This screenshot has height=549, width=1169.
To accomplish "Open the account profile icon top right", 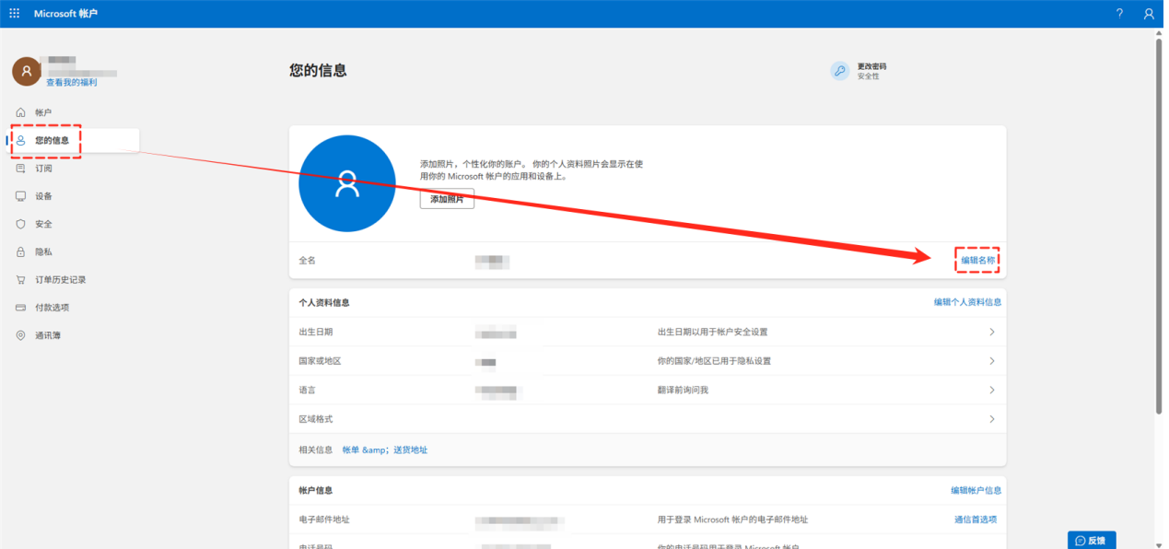I will pos(1149,13).
